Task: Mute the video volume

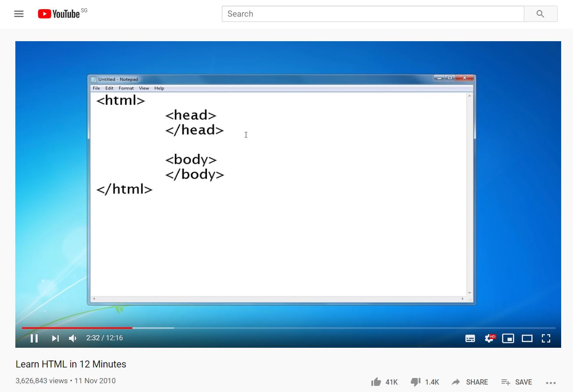Action: click(73, 338)
